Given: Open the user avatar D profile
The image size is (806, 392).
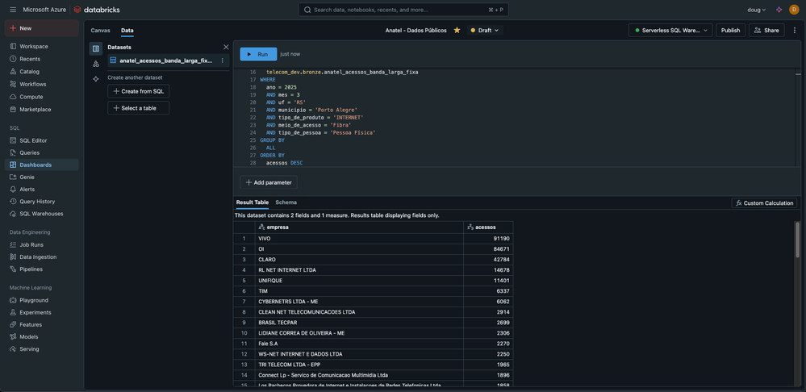Looking at the screenshot, I should (794, 10).
